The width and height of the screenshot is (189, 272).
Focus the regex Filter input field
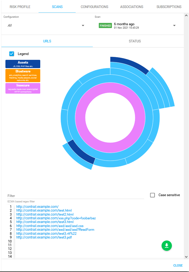tap(76, 196)
